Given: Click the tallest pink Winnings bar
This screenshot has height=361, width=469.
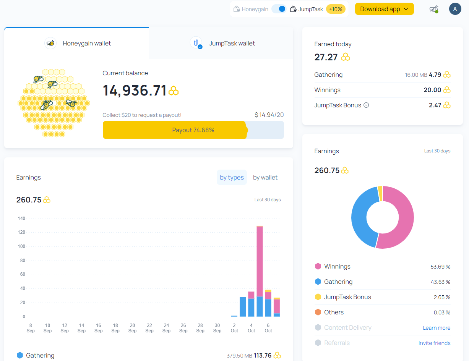Looking at the screenshot, I should pyautogui.click(x=260, y=262).
